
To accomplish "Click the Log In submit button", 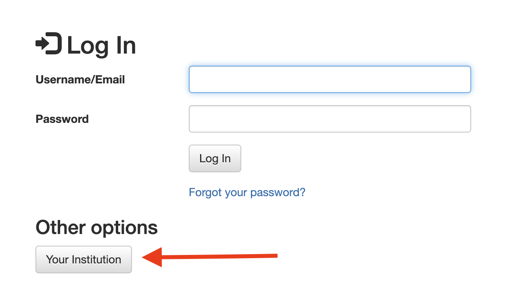I will coord(215,158).
